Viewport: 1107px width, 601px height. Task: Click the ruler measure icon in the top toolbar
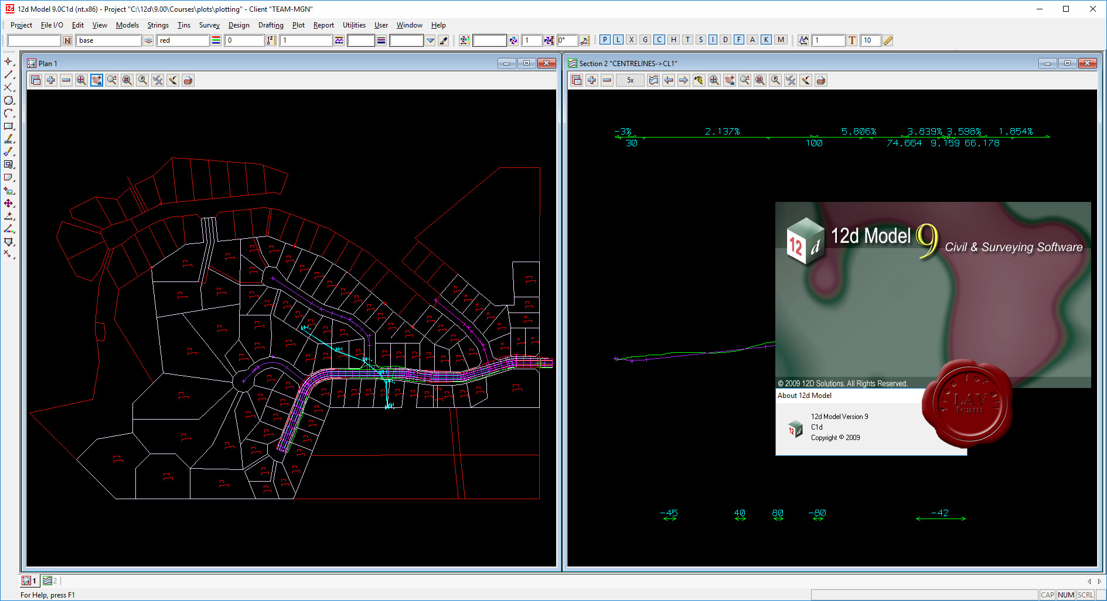(888, 40)
